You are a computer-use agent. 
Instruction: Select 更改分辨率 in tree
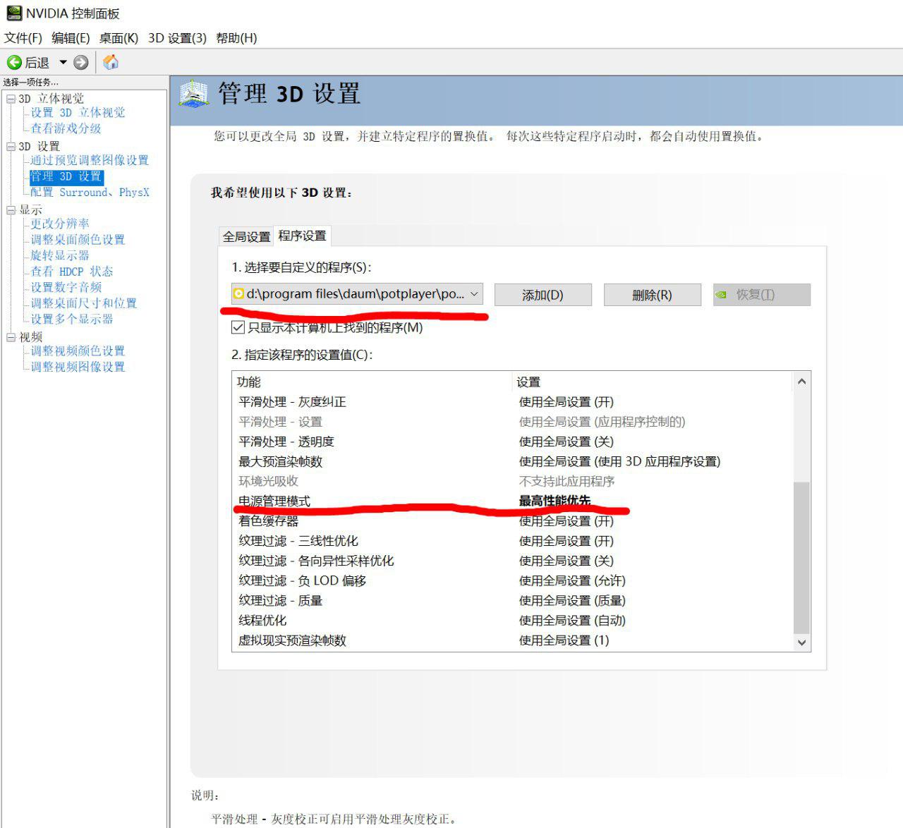click(x=60, y=224)
